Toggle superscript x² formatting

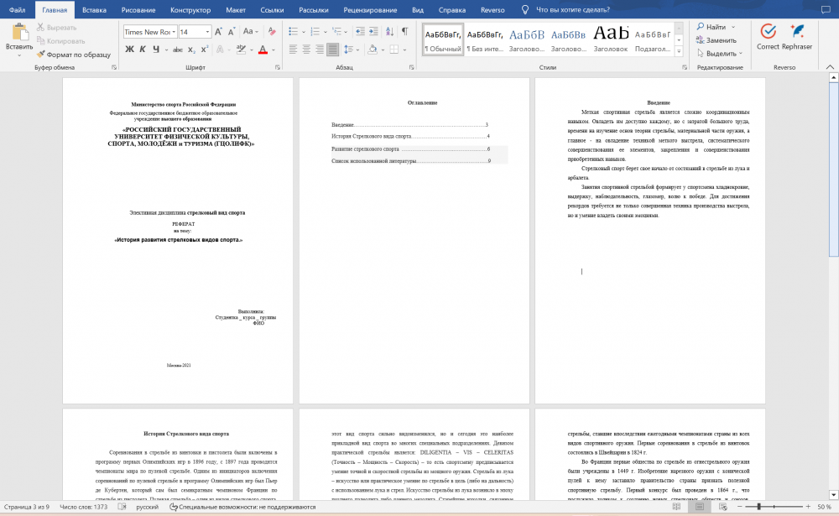205,50
